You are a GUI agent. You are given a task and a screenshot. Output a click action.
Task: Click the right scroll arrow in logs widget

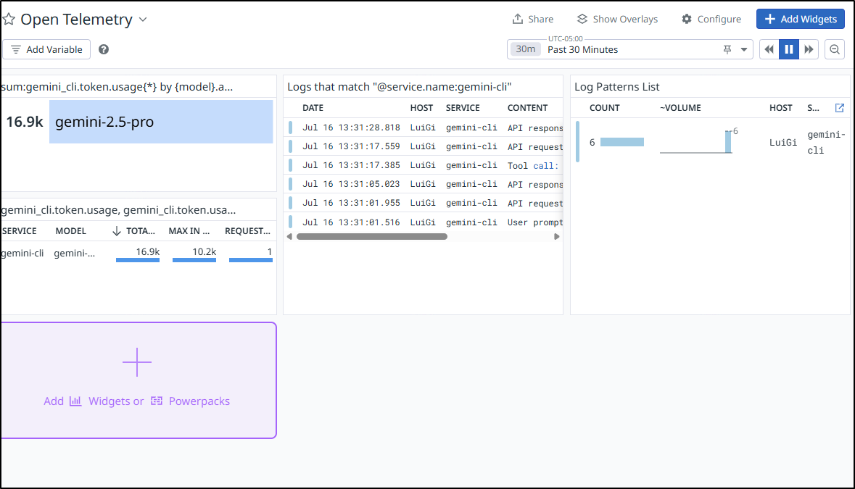(557, 236)
